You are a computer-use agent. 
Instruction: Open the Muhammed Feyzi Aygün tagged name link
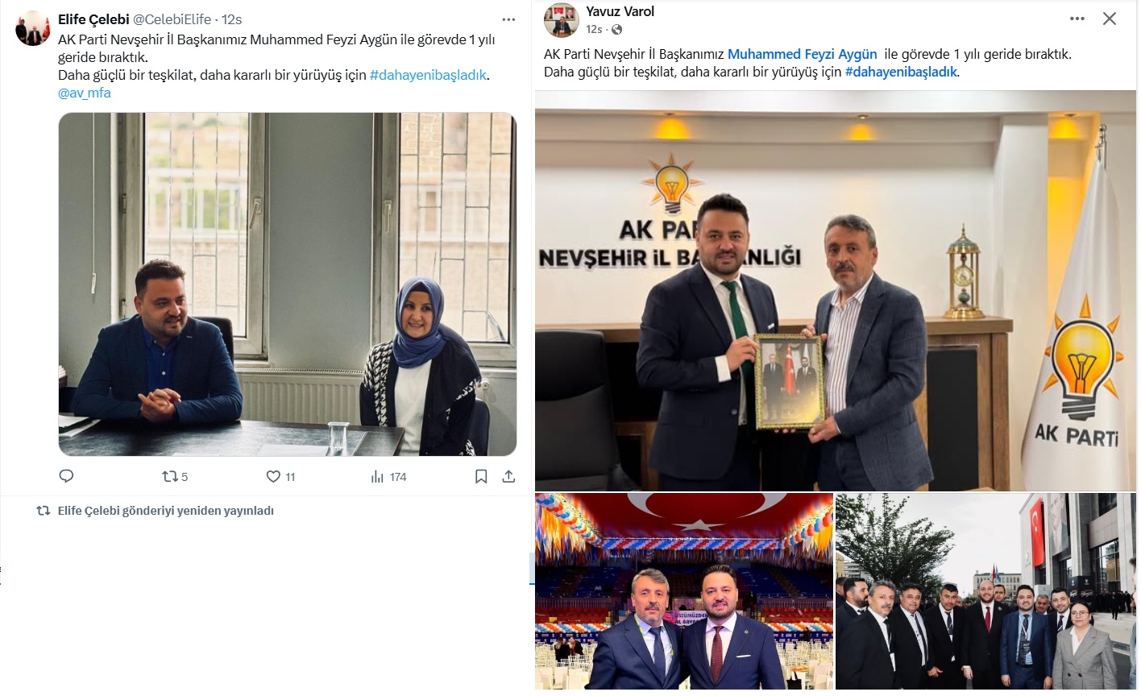tap(802, 54)
